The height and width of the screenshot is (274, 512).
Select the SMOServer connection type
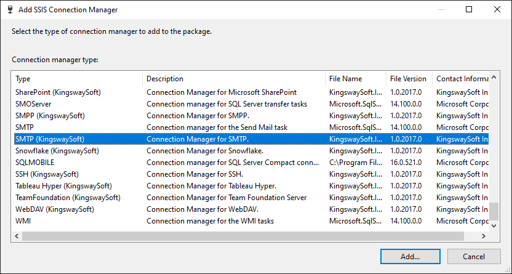pyautogui.click(x=251, y=104)
